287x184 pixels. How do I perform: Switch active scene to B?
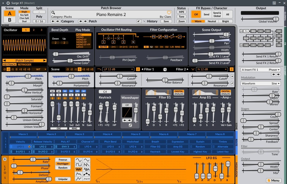[x=9, y=20]
